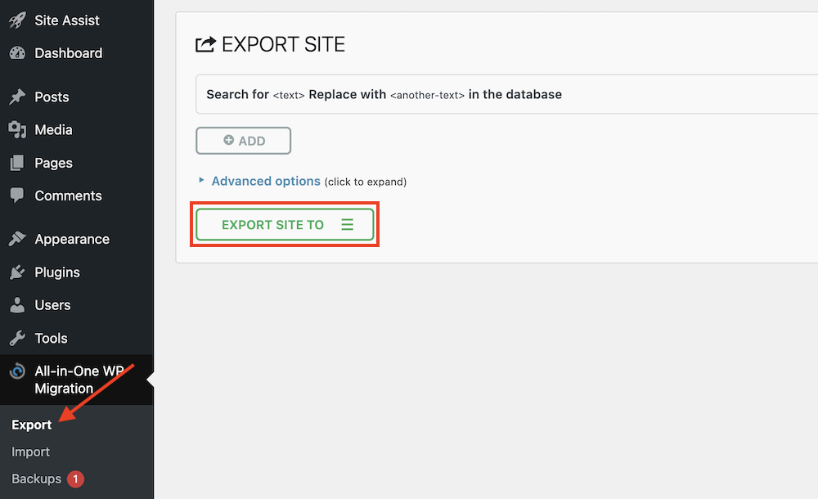Open Backups submenu item
Screen dimensions: 818x499
(37, 479)
